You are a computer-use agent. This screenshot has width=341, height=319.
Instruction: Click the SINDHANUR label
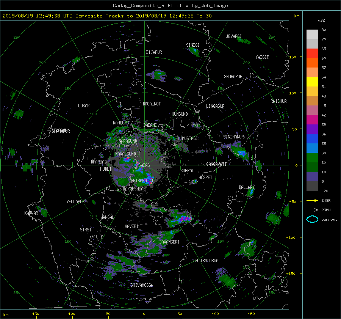(233, 137)
